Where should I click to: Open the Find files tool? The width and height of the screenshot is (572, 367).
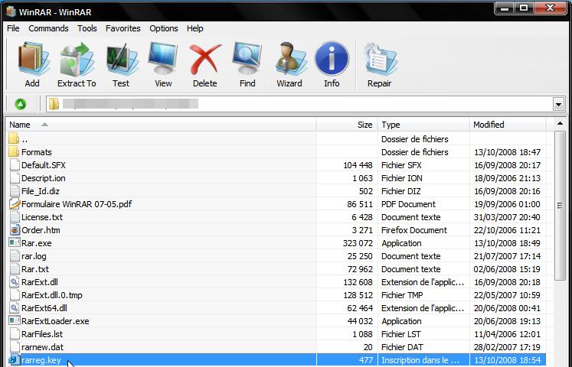[247, 59]
